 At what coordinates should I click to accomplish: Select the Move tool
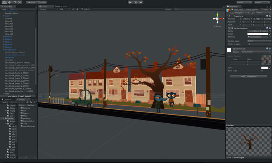[x=9, y=2]
